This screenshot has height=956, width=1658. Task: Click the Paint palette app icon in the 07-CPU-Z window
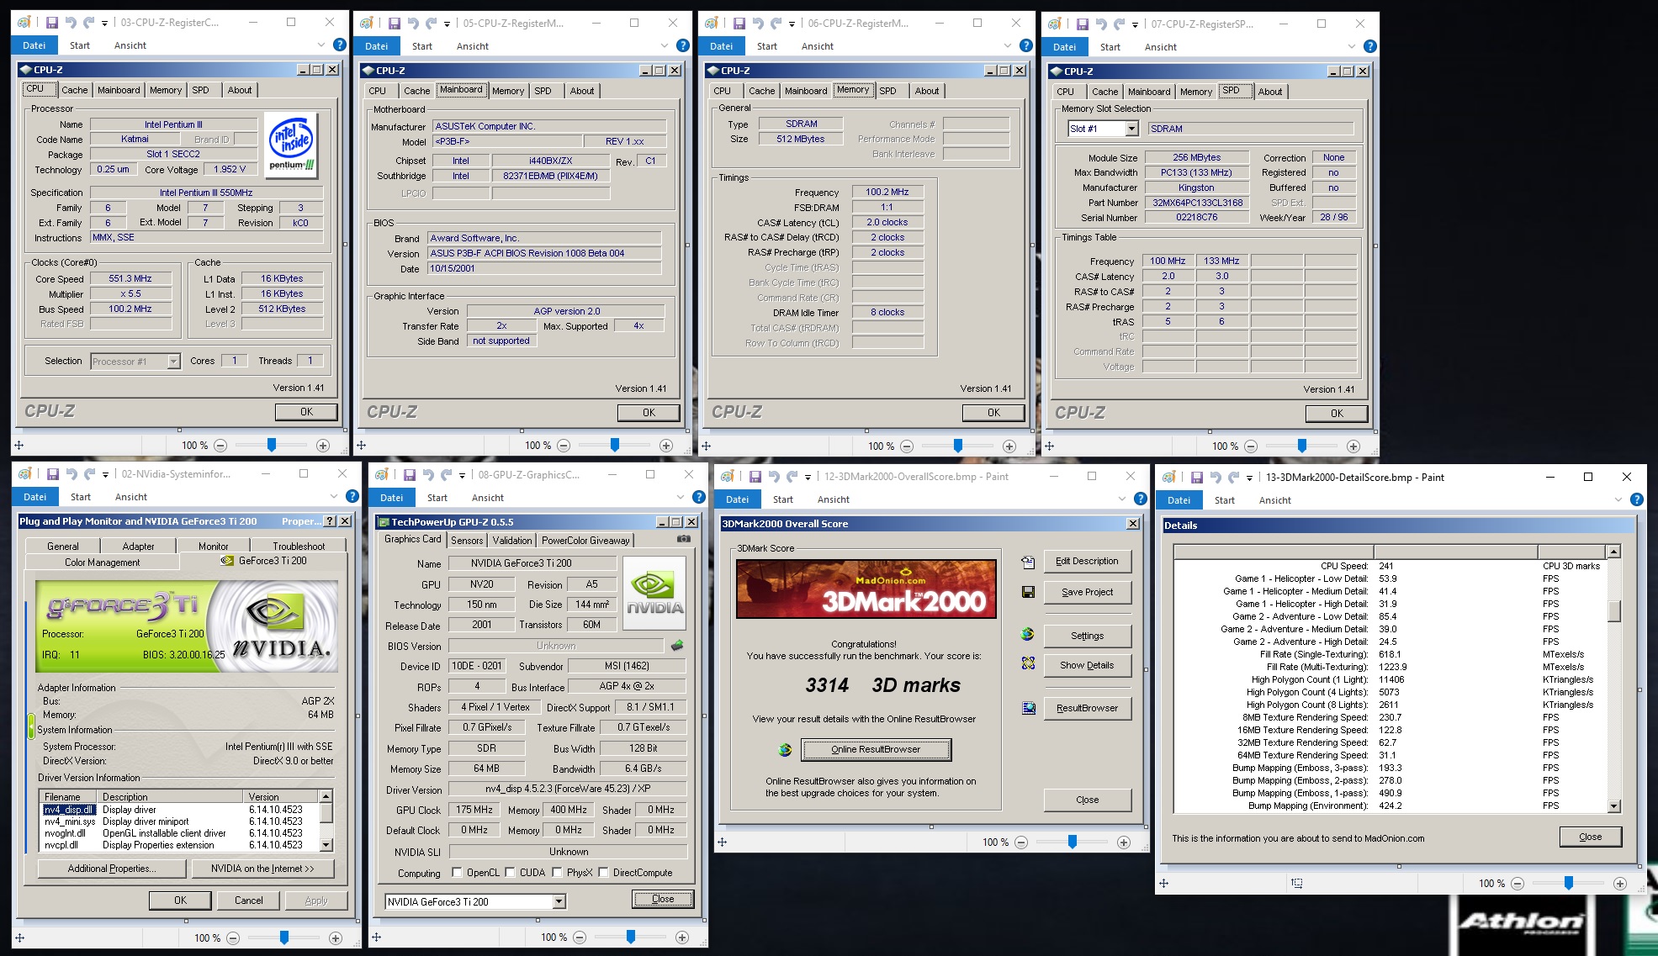click(x=1055, y=24)
